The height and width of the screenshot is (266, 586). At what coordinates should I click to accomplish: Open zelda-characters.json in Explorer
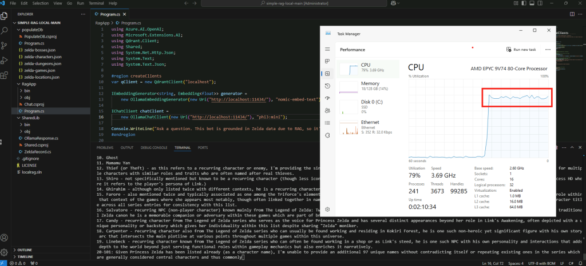[x=42, y=57]
